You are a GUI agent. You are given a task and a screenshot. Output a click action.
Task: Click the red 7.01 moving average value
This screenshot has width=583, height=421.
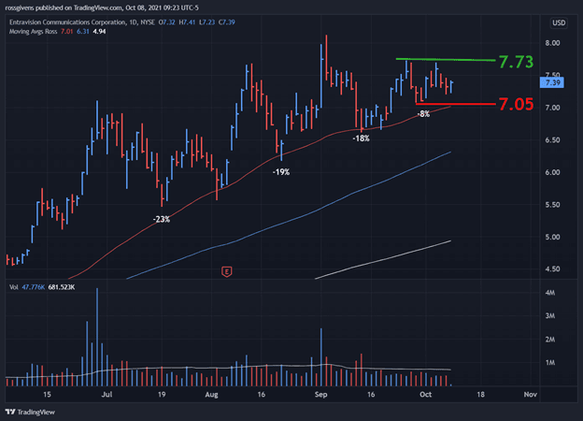tap(83, 30)
